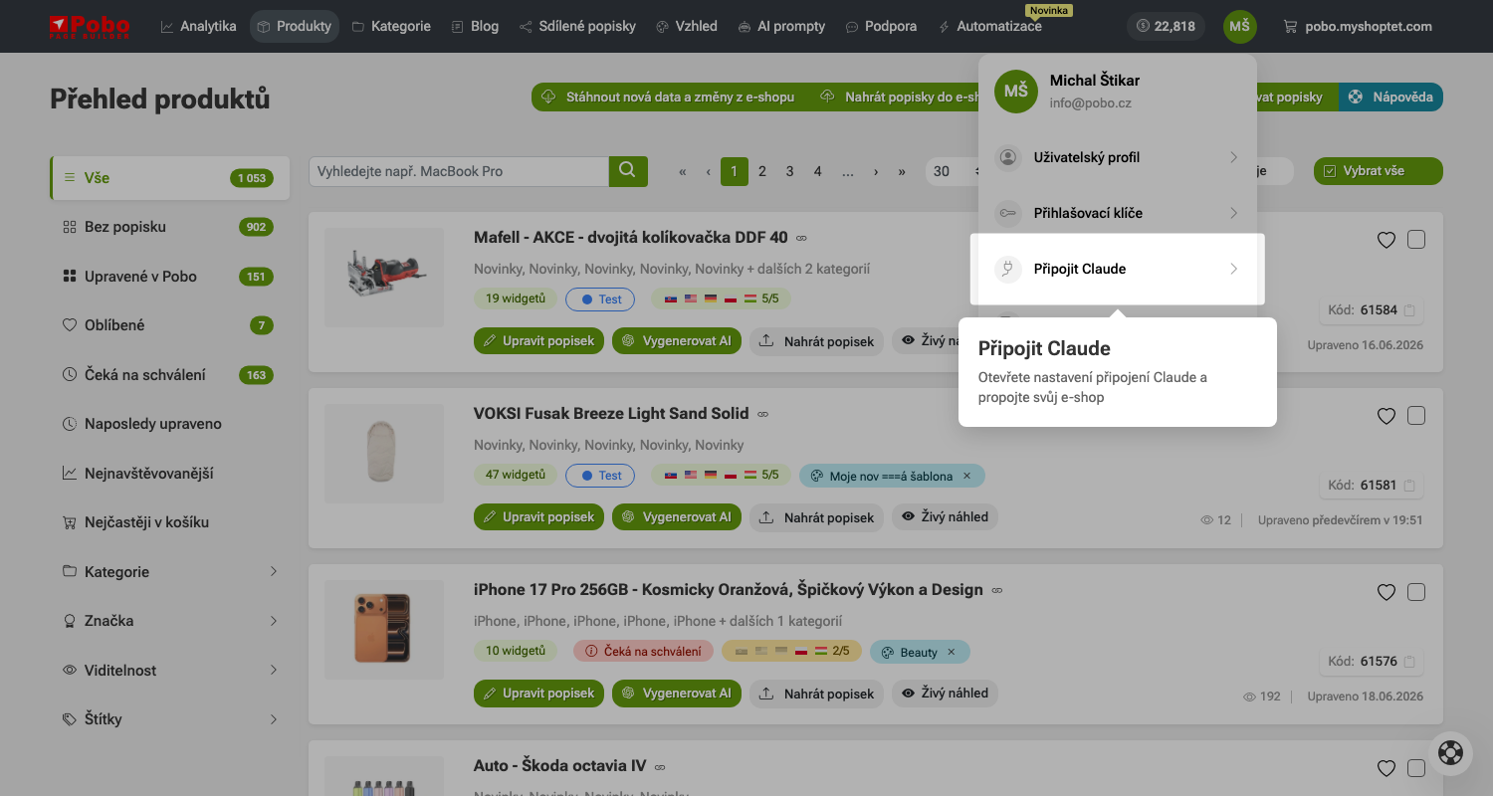The height and width of the screenshot is (796, 1493).
Task: Copy product code 61584 icon
Action: [x=1409, y=310]
